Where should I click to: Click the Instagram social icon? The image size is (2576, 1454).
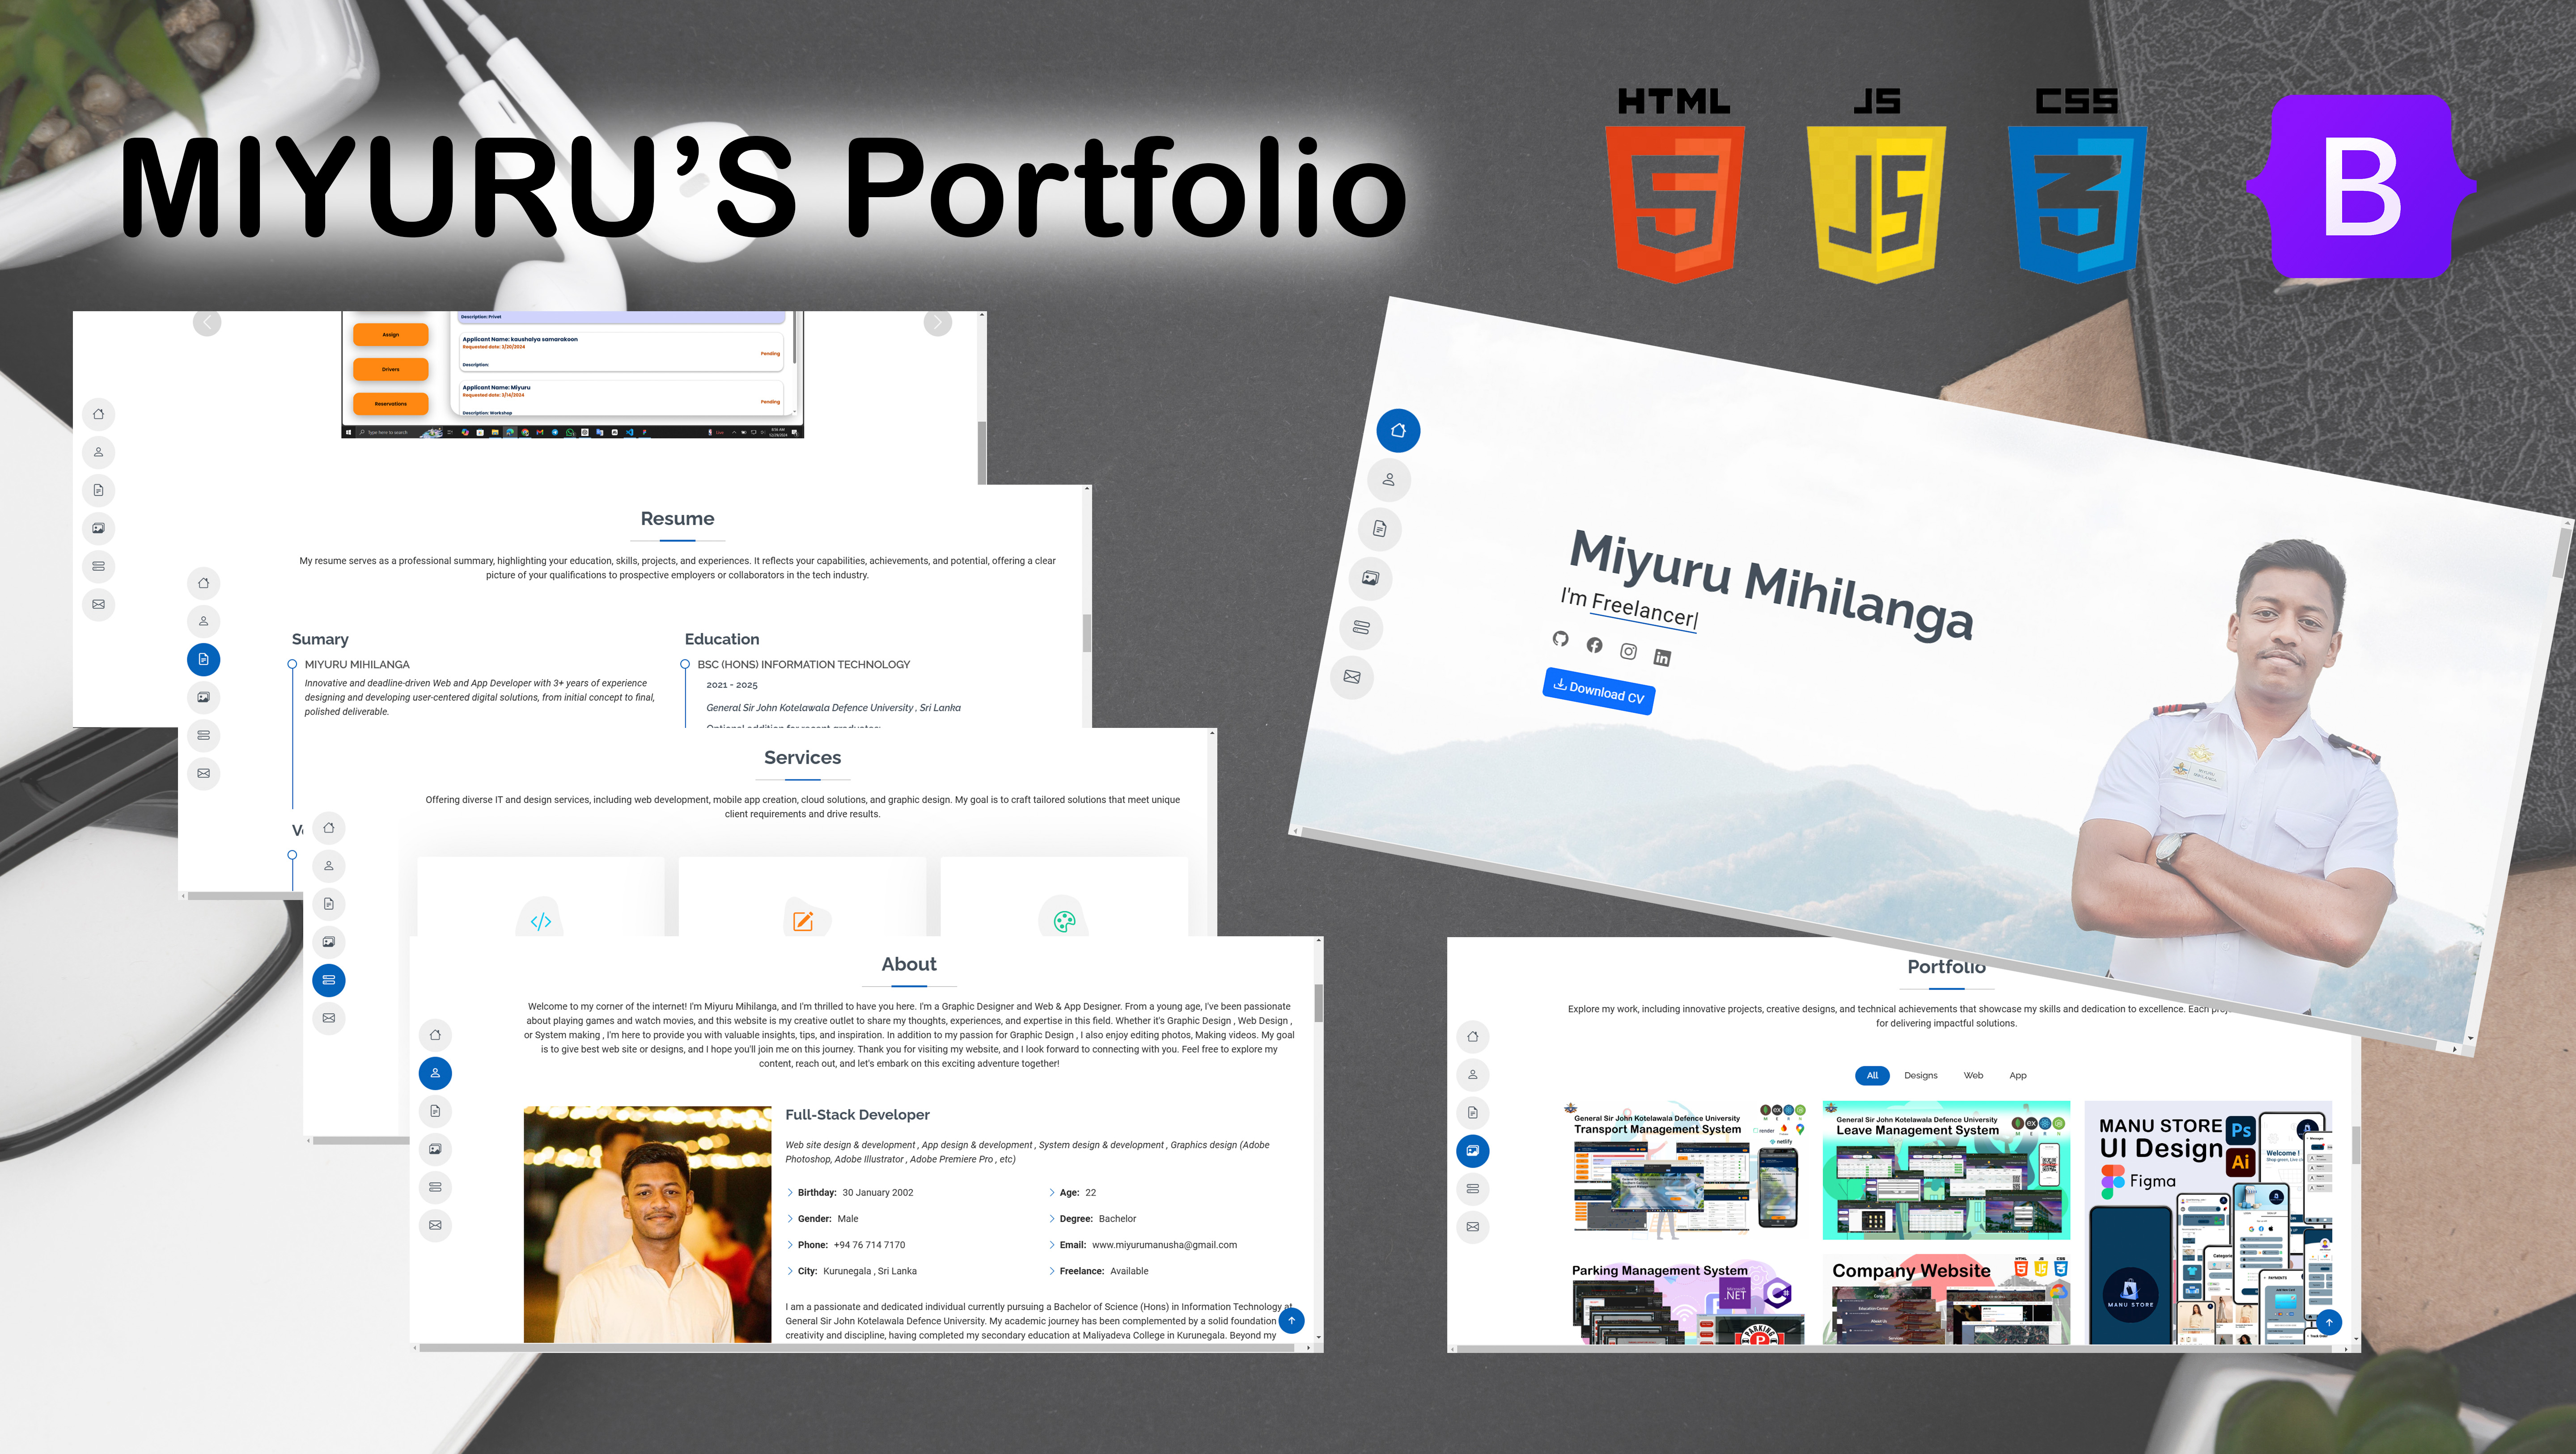pos(1628,652)
